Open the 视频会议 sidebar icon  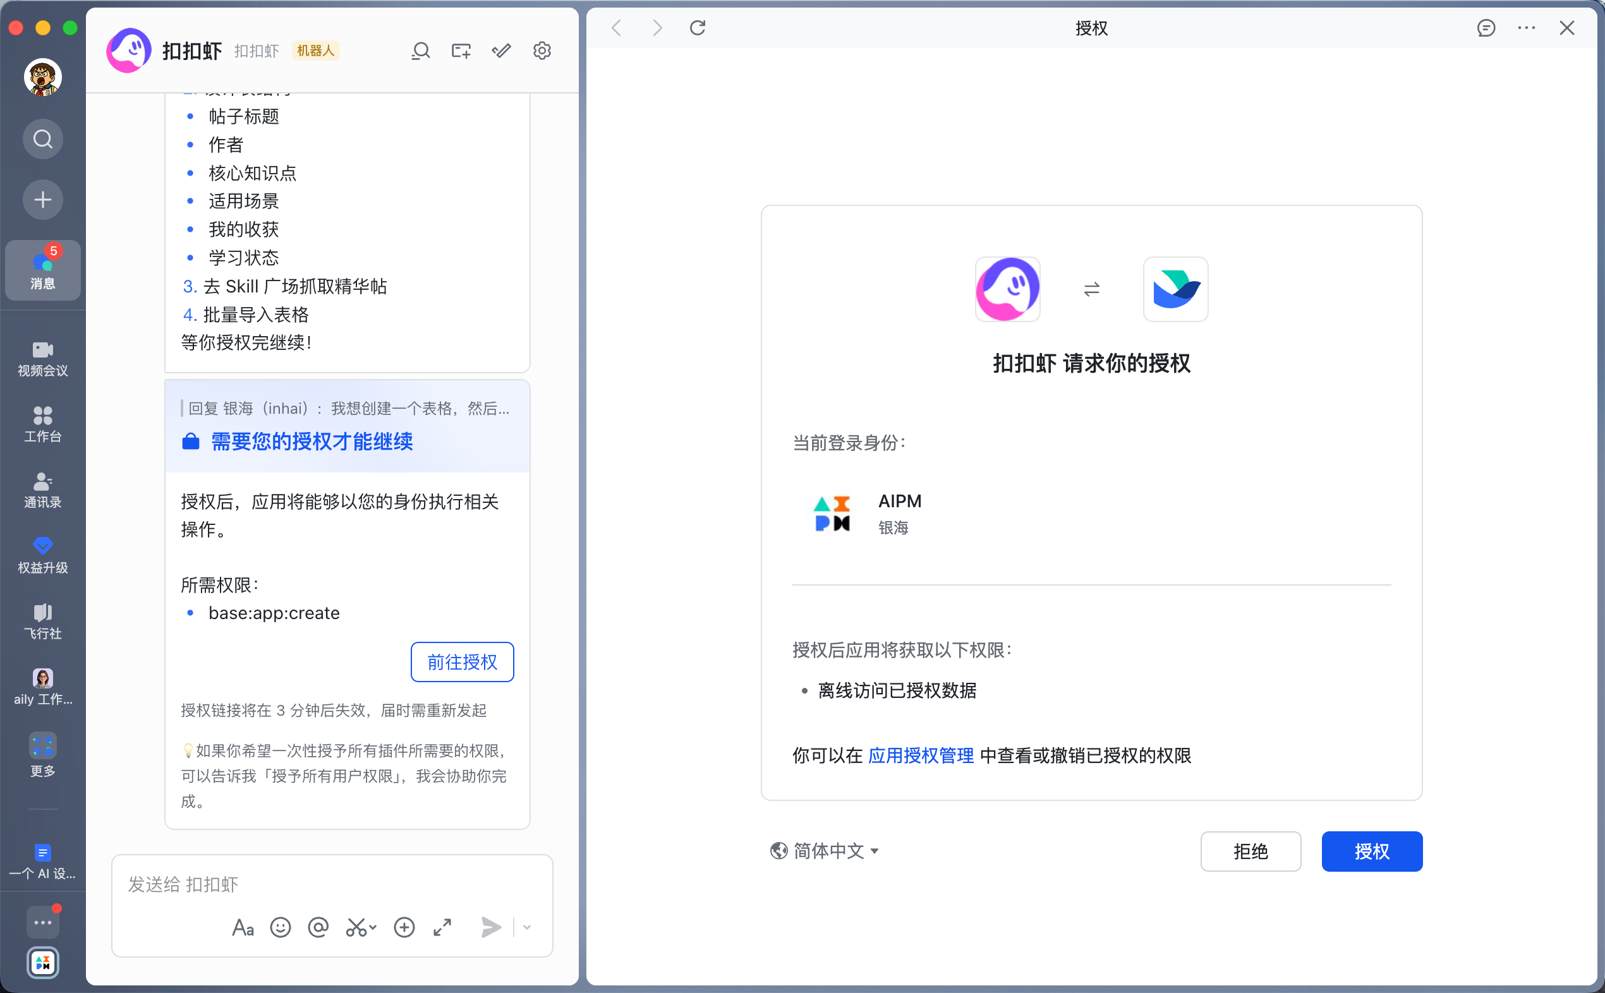click(x=42, y=358)
